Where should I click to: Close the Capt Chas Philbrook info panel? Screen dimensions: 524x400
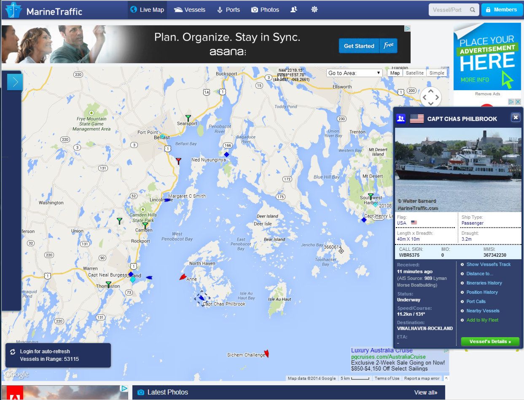pos(516,118)
